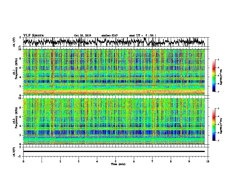Click the time axis tick label "10"
Image resolution: width=234 pixels, height=181 pixels.
click(x=208, y=161)
